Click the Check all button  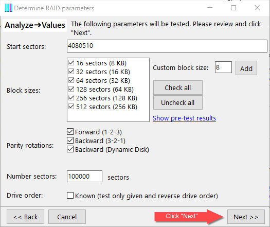click(178, 88)
